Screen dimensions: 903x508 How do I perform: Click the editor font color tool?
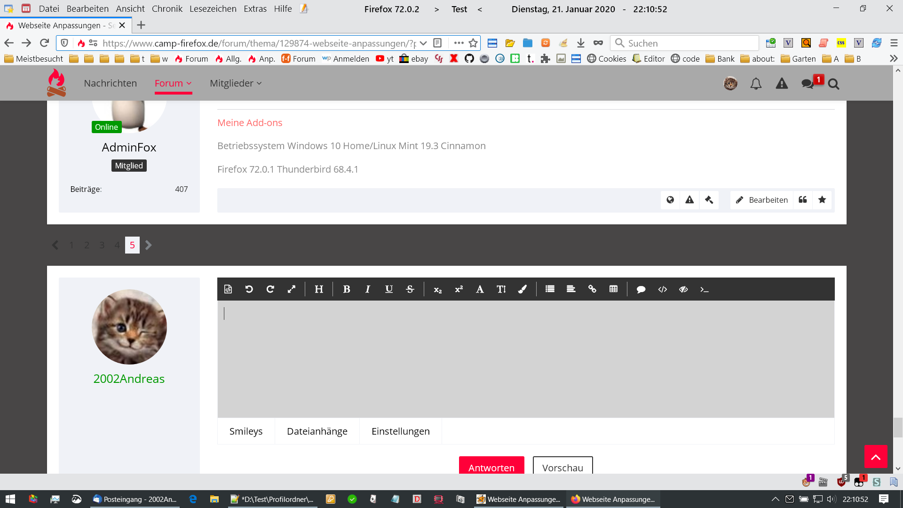tap(522, 289)
